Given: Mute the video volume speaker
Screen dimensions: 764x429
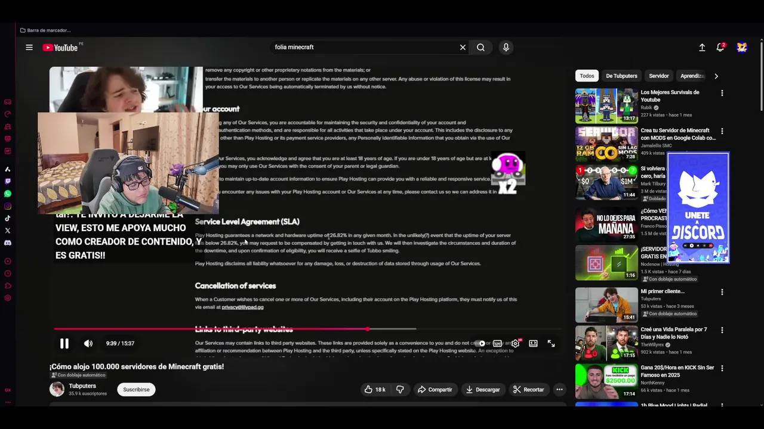Looking at the screenshot, I should click(x=88, y=344).
